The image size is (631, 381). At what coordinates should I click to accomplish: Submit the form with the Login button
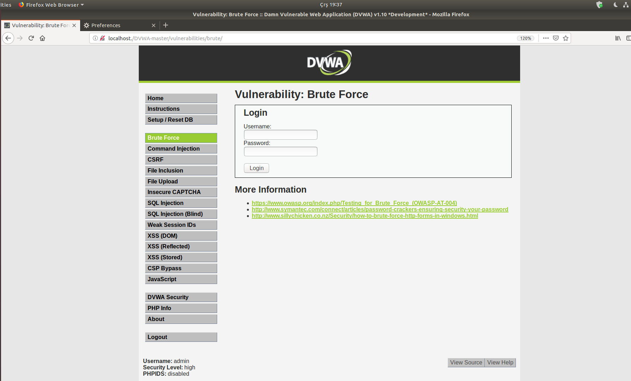(x=256, y=168)
